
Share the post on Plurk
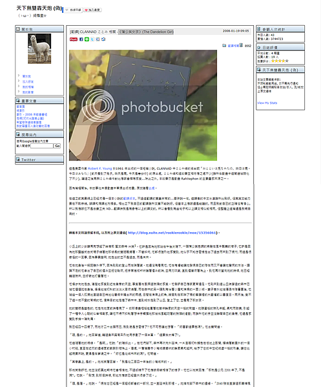click(74, 39)
